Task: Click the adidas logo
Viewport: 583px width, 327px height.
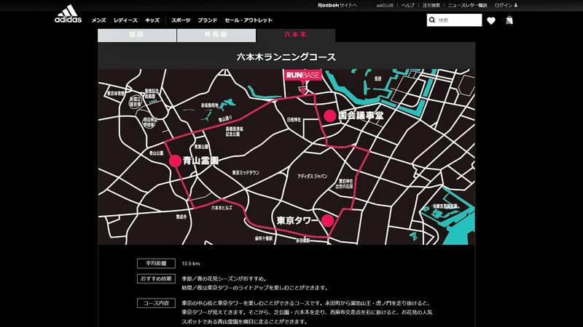Action: click(68, 14)
